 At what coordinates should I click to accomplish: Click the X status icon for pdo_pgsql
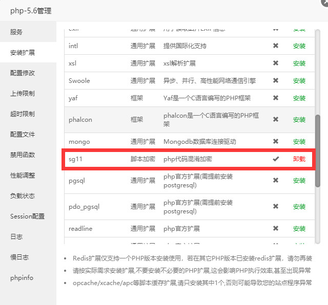[x=276, y=207]
